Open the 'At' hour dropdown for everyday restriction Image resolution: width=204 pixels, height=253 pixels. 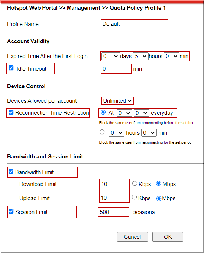click(x=124, y=113)
